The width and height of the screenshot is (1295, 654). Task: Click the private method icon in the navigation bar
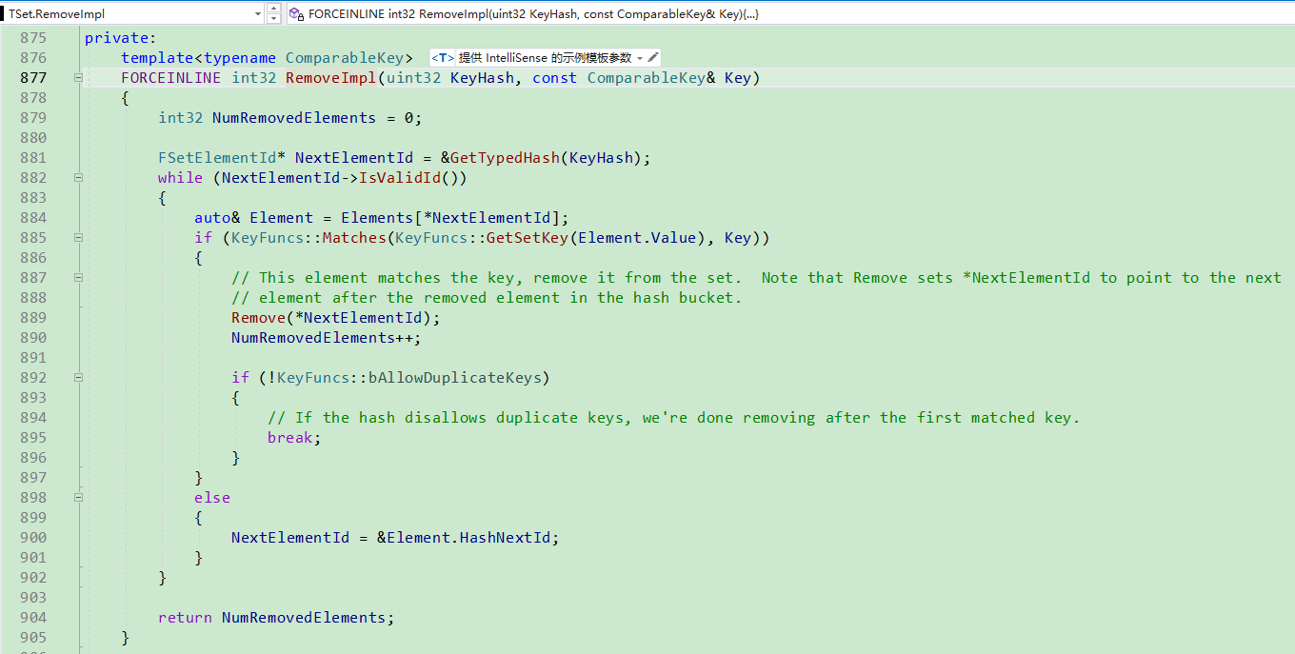[x=296, y=14]
